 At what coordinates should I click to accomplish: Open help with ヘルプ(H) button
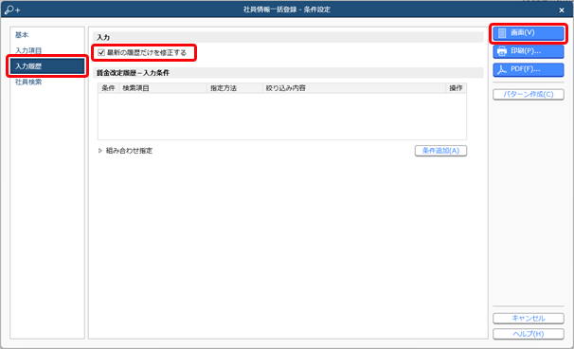528,334
